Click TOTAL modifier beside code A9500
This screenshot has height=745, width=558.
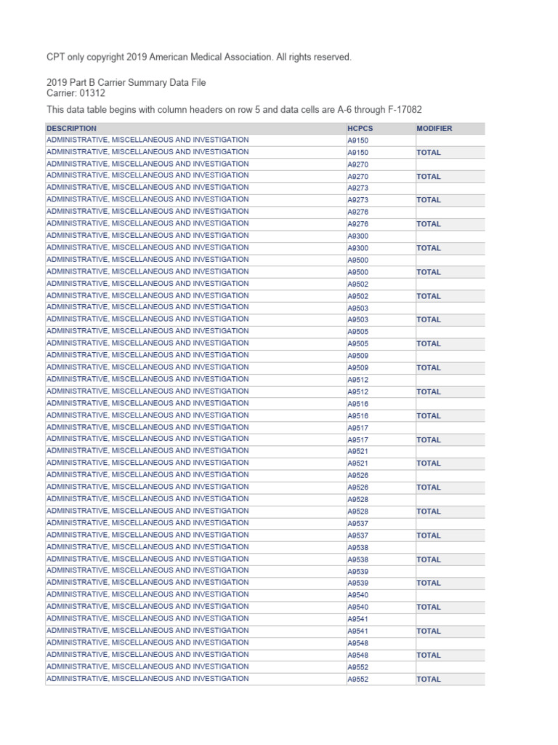pos(429,272)
